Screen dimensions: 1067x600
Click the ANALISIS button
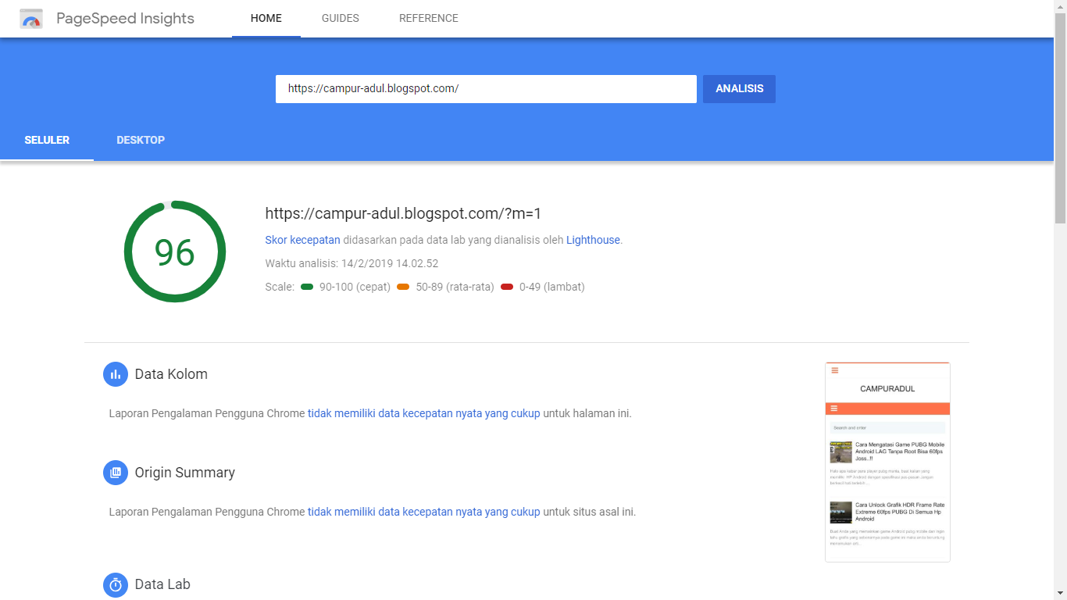pos(739,89)
